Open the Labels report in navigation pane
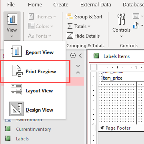The image size is (144, 144). (22, 139)
